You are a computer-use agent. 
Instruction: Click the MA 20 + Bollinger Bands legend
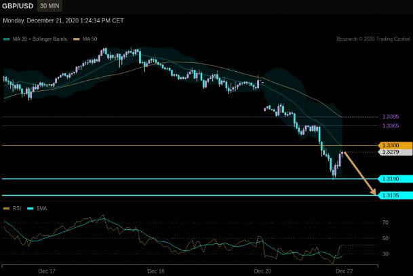coord(40,39)
